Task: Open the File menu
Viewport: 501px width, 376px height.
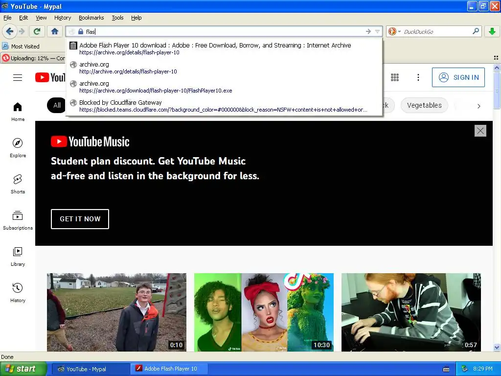Action: (x=7, y=18)
